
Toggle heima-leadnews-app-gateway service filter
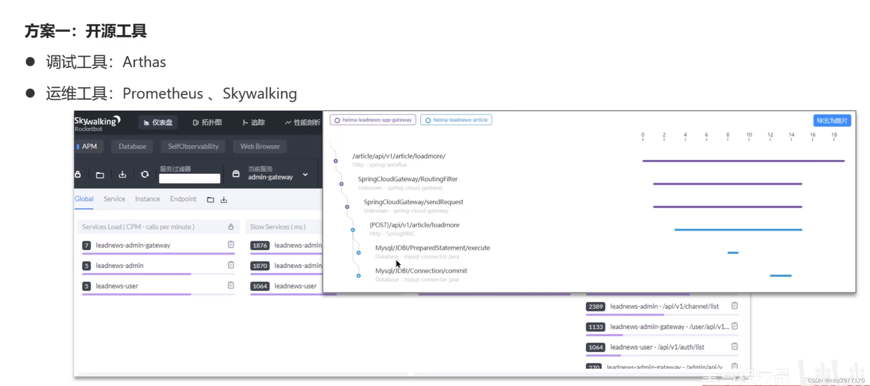(373, 120)
